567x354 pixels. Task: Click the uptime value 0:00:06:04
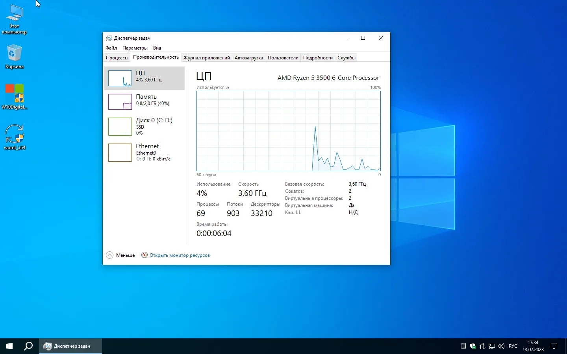point(214,233)
